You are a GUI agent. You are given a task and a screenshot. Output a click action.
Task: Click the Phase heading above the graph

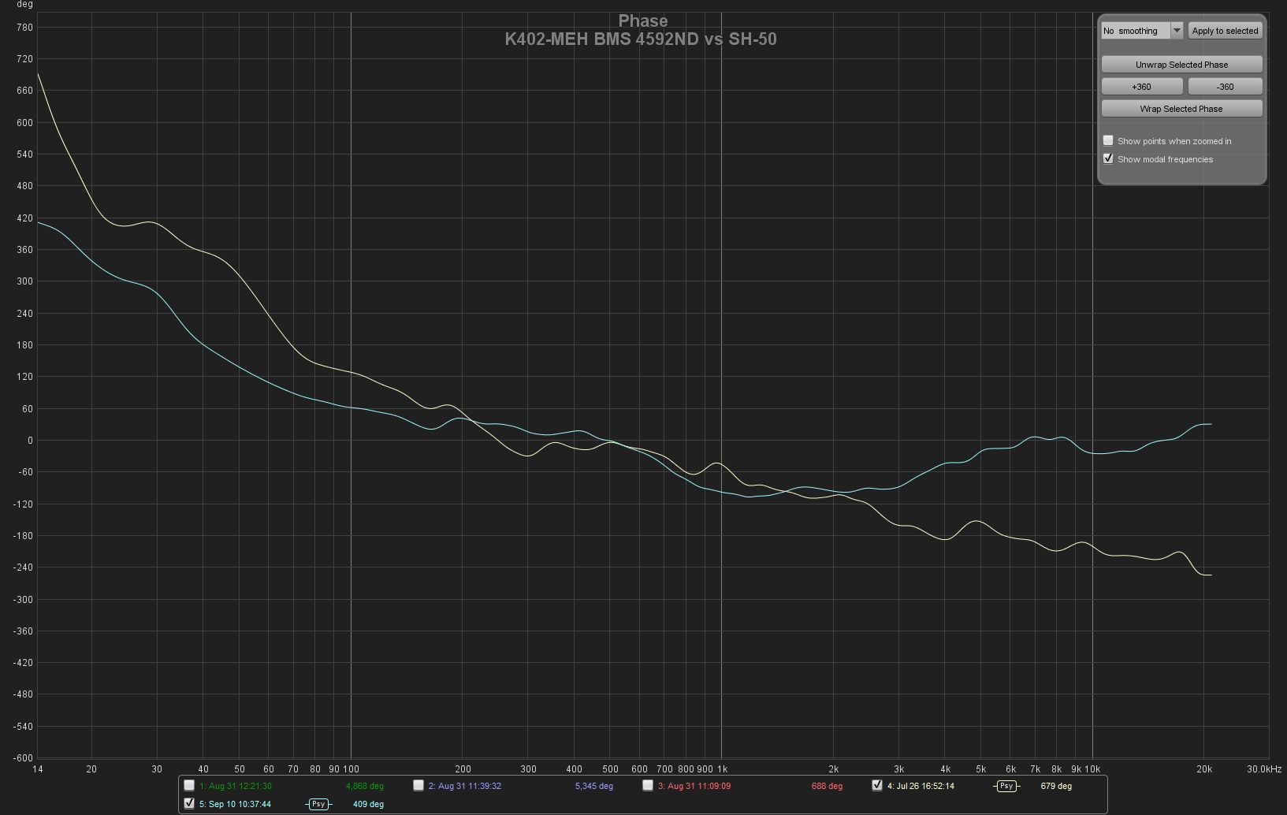[x=643, y=20]
